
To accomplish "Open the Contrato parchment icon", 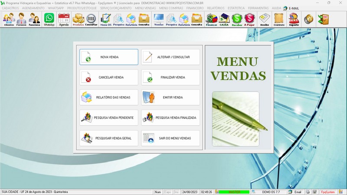I will pyautogui.click(x=279, y=19).
